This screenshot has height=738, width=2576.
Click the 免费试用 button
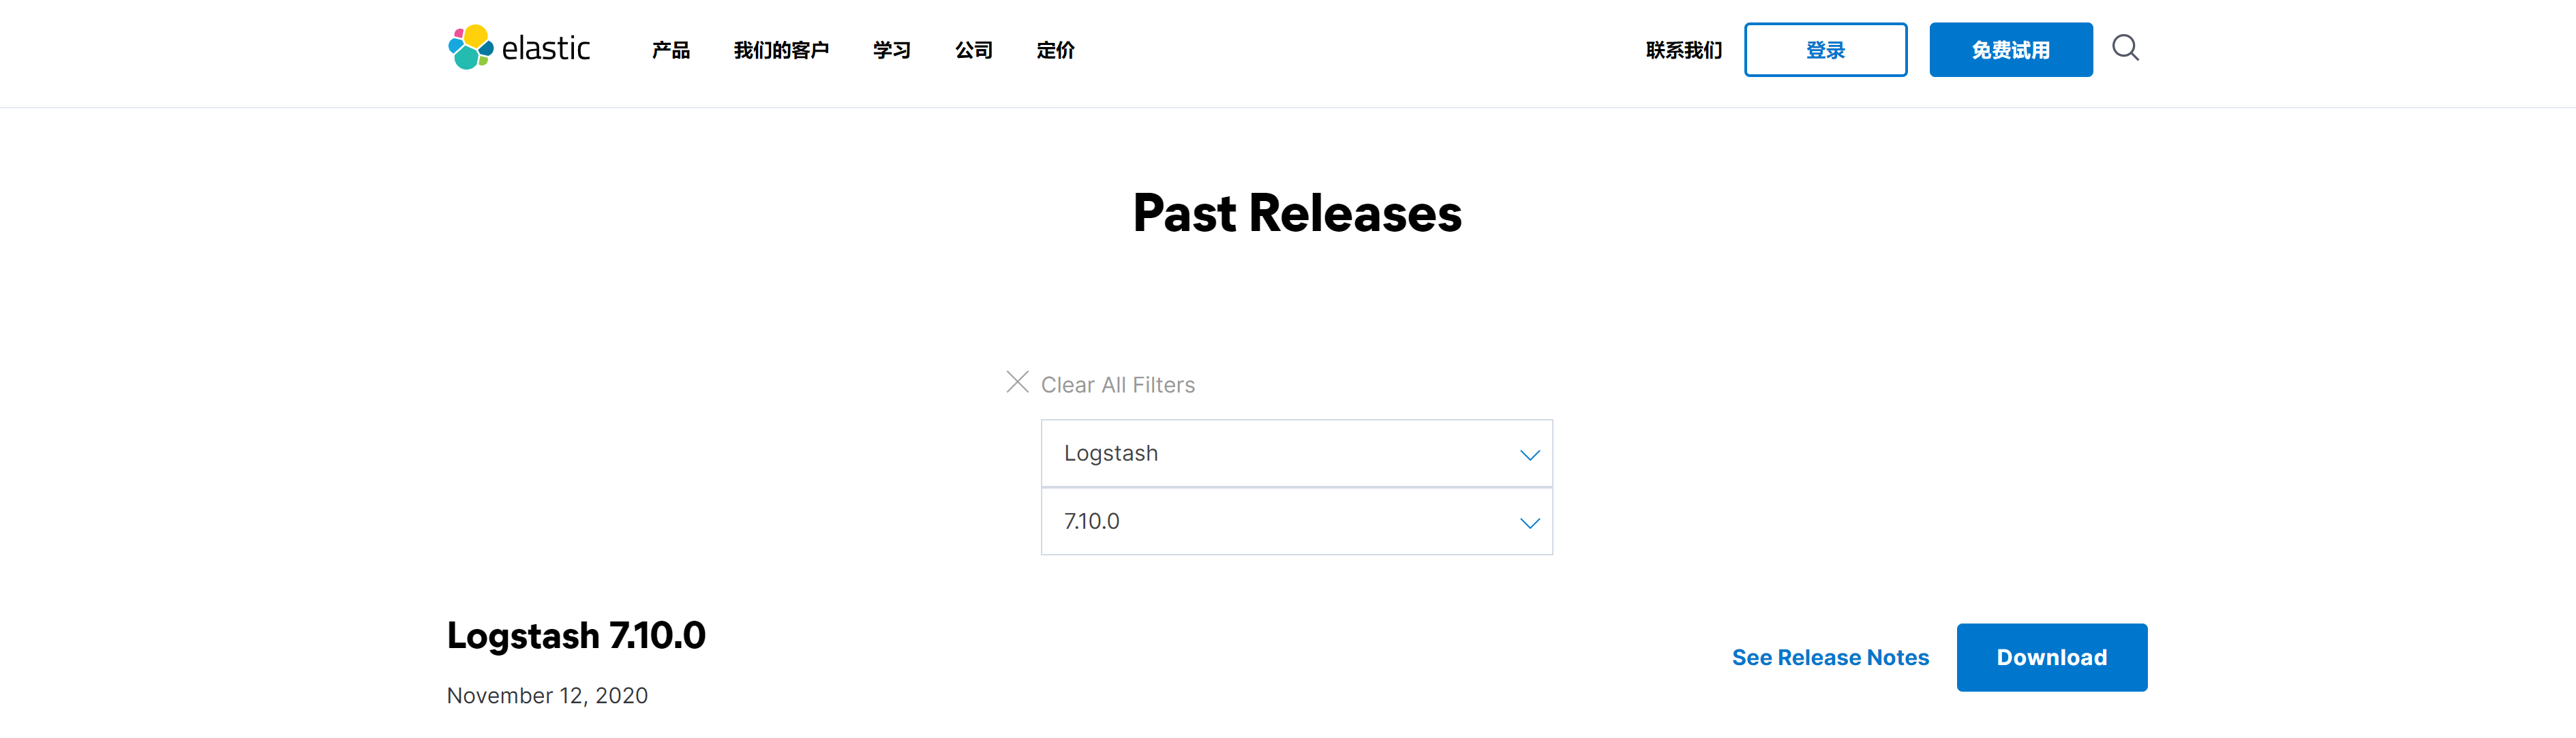click(x=2010, y=50)
